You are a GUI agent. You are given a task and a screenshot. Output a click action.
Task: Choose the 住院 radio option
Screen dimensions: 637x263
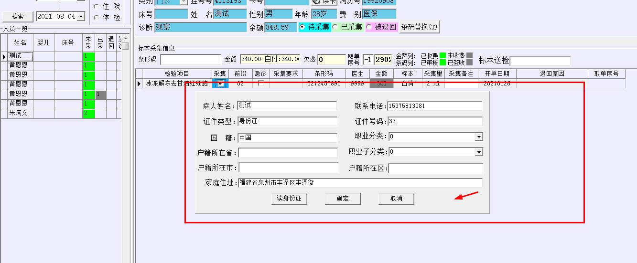click(97, 7)
